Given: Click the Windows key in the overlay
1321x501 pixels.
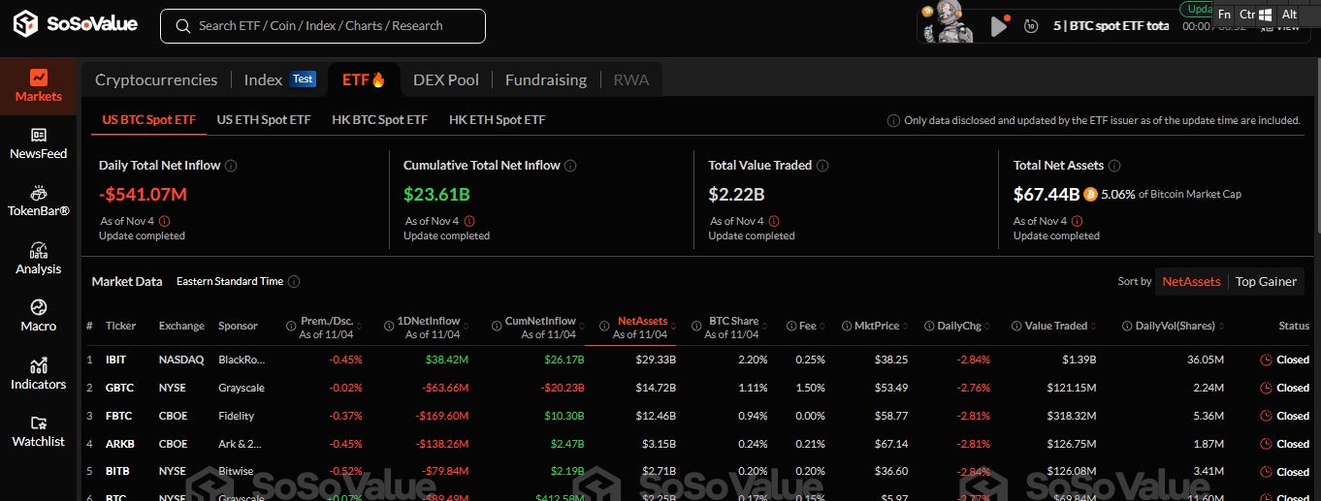Looking at the screenshot, I should coord(1266,15).
